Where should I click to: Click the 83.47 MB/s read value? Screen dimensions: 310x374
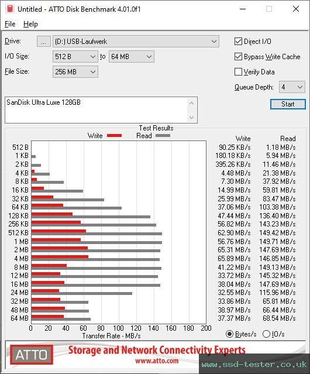(x=279, y=198)
